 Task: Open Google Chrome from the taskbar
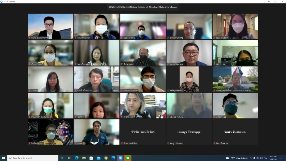[x=106, y=158]
